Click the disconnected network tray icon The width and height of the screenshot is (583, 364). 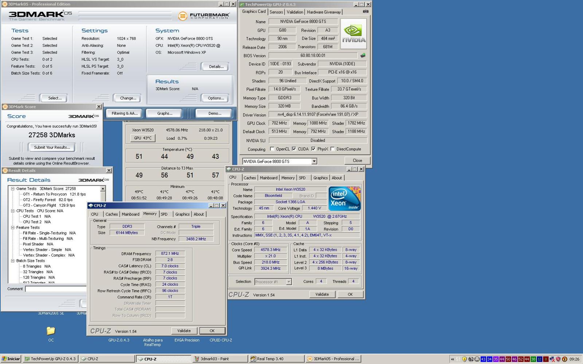[x=552, y=359]
